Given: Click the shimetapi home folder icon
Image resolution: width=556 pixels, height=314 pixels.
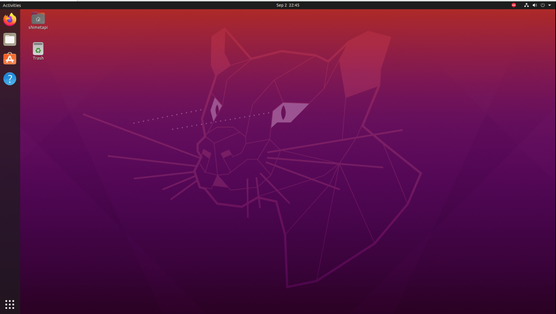Looking at the screenshot, I should (x=38, y=18).
